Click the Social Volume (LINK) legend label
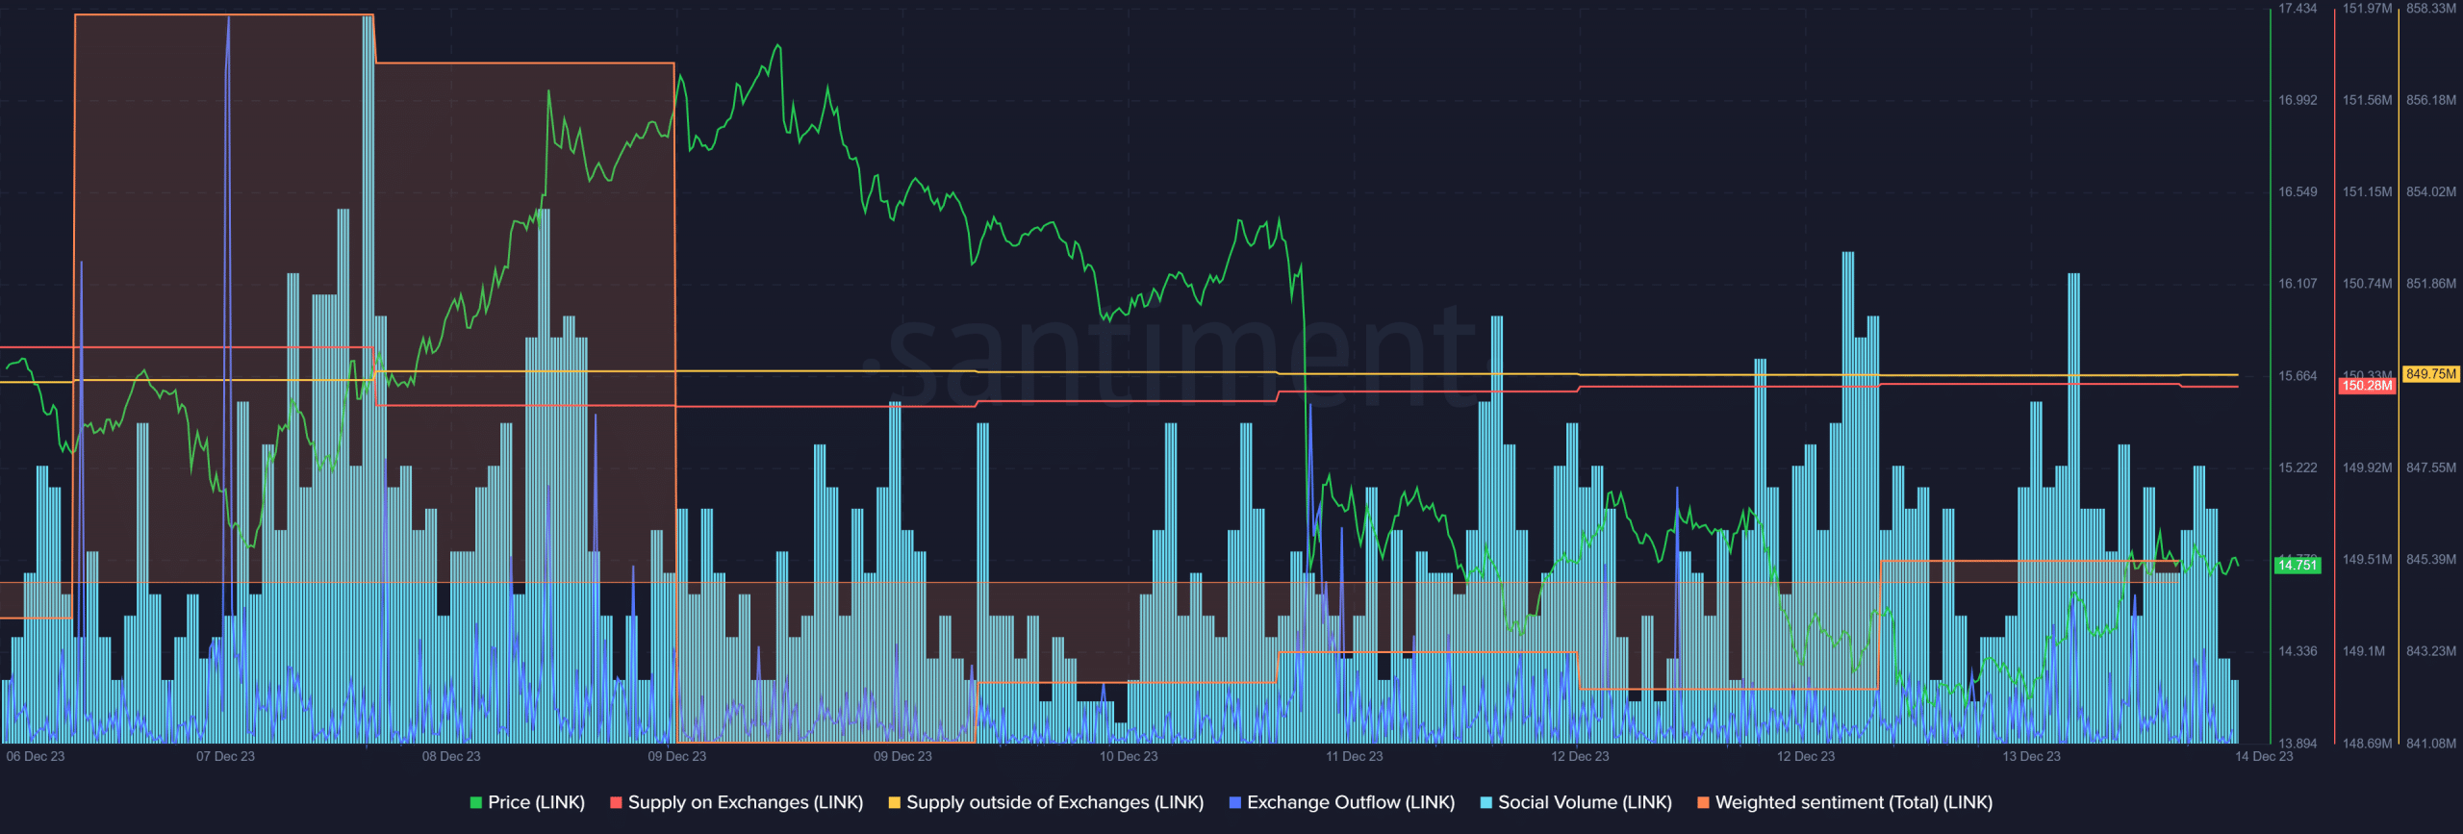Screen dimensions: 2463x834 [x=1585, y=802]
